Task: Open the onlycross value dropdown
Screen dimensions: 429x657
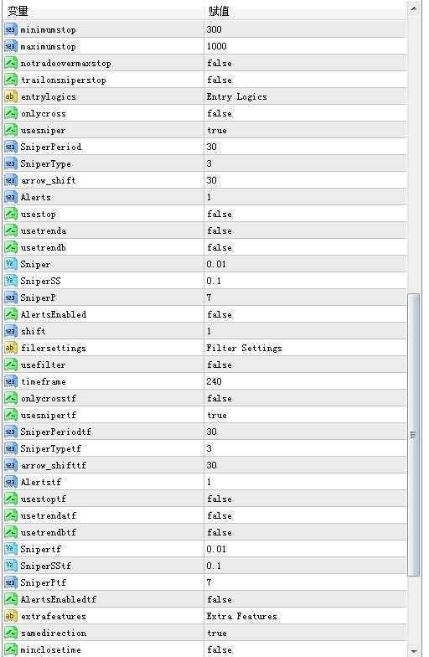Action: tap(305, 114)
